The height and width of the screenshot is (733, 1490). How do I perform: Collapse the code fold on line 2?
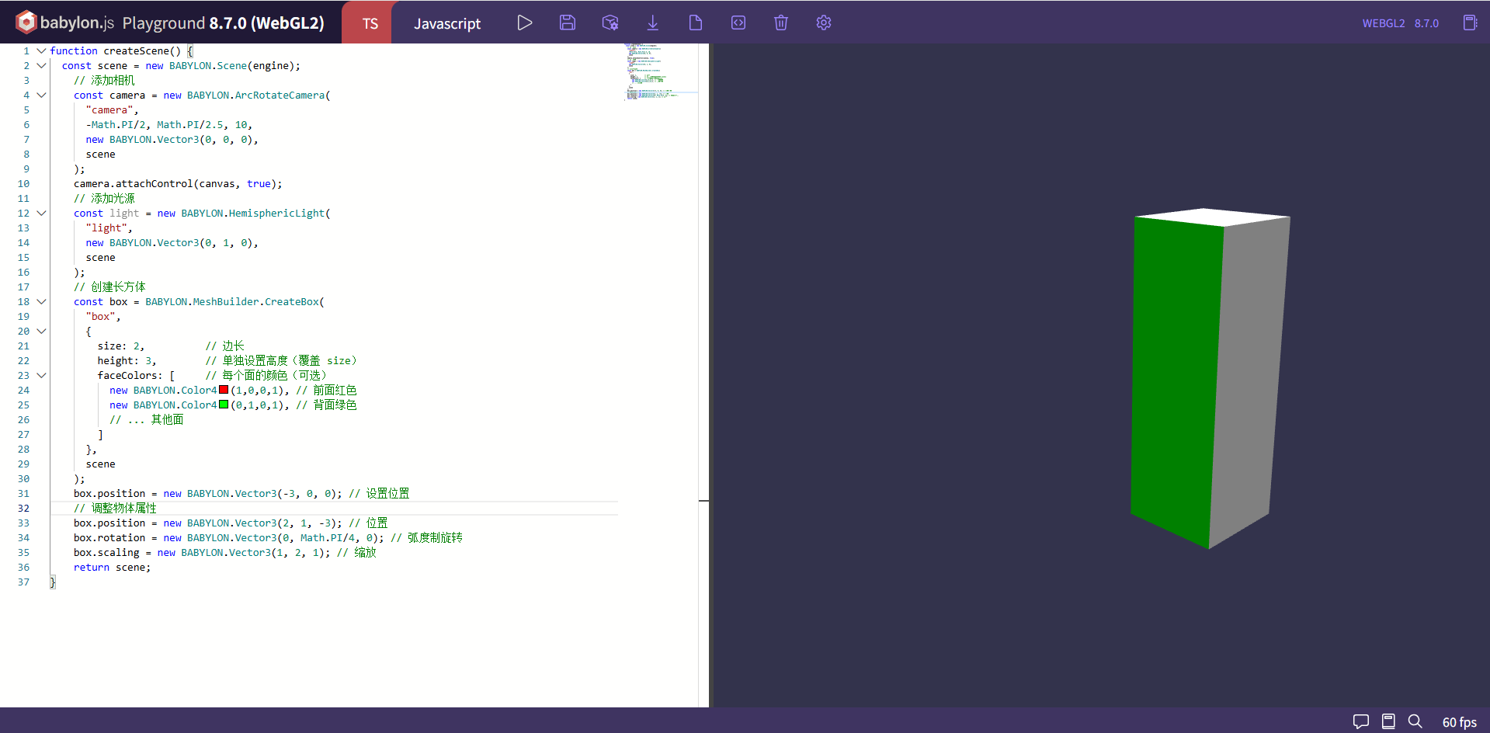(x=41, y=65)
